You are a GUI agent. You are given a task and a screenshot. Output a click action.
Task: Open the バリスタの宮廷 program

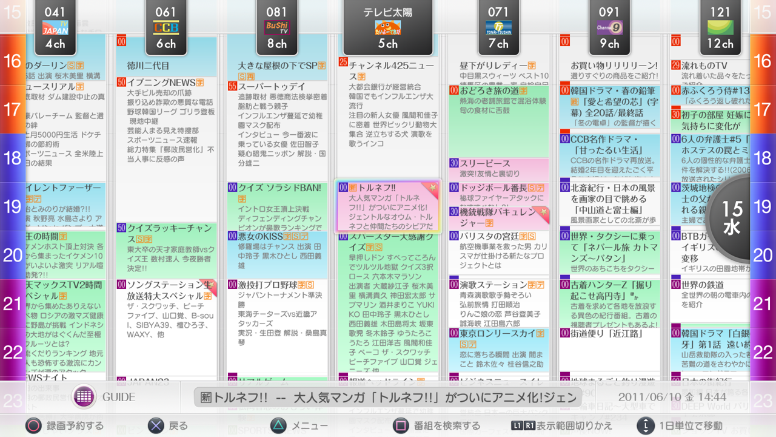[x=499, y=254]
